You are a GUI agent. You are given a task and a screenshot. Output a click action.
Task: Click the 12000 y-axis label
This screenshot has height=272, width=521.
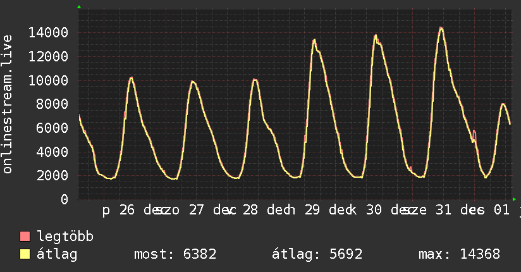[48, 56]
